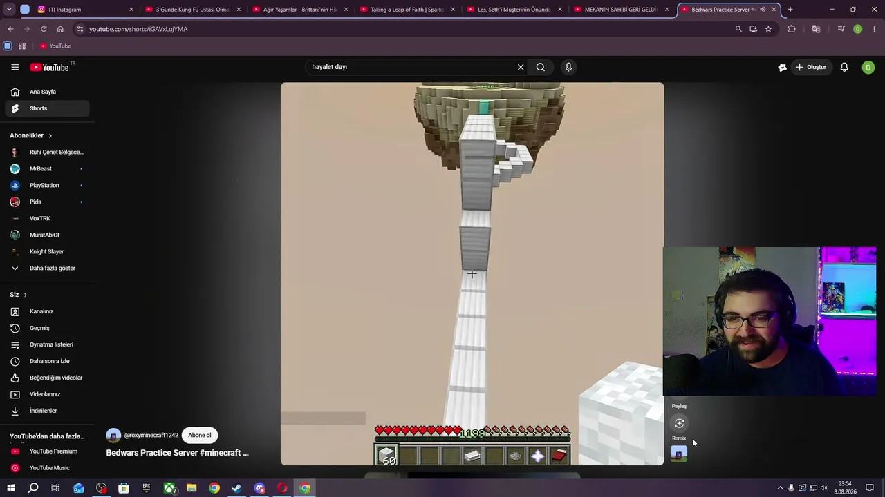The image size is (885, 497).
Task: Show hidden system tray icons
Action: click(x=780, y=488)
